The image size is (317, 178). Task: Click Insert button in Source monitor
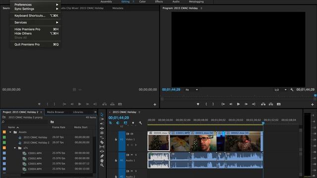tap(105, 104)
